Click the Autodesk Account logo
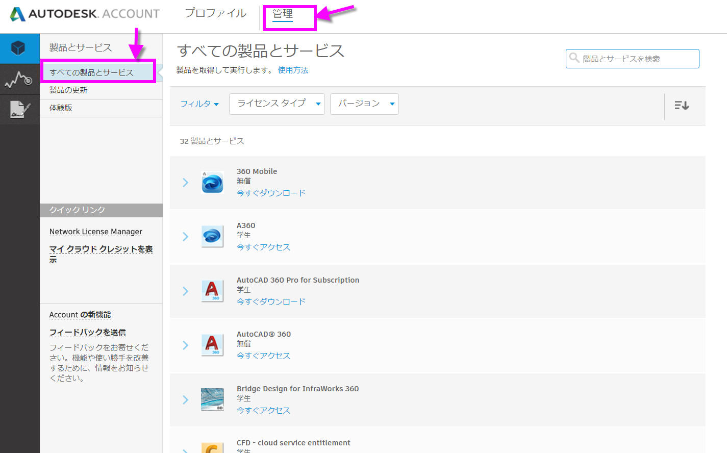 [85, 14]
